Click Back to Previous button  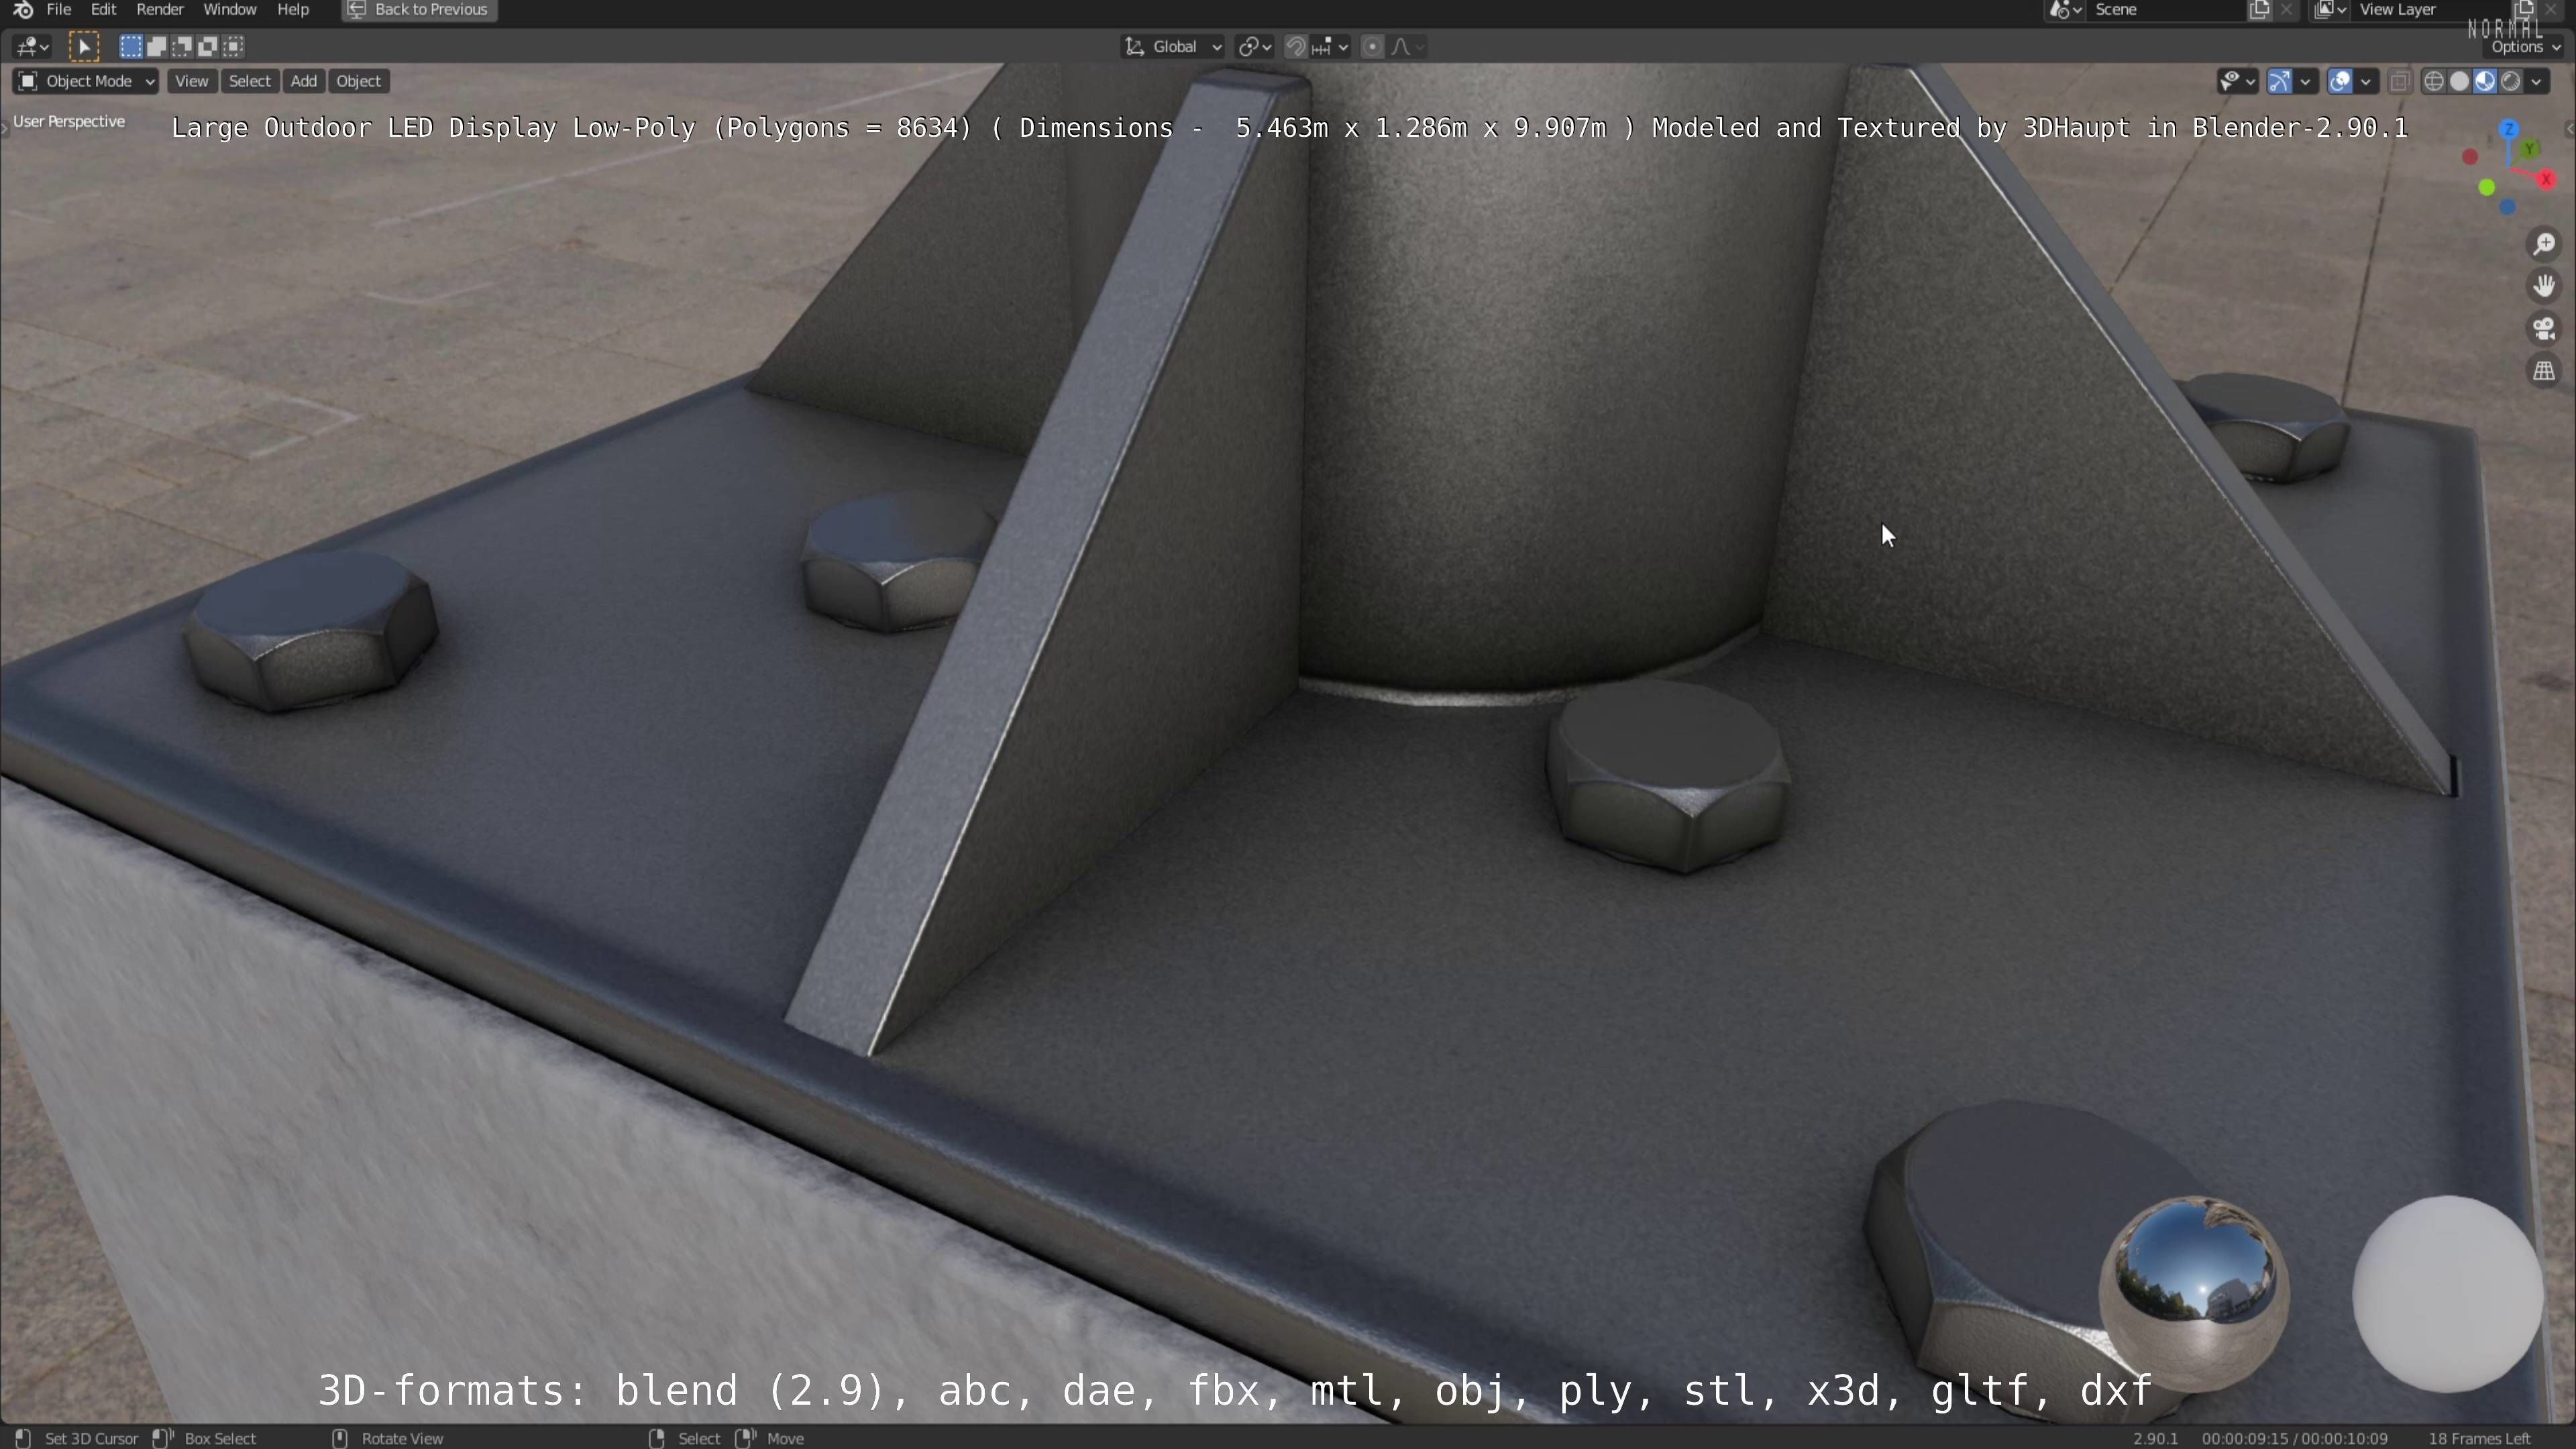coord(420,10)
